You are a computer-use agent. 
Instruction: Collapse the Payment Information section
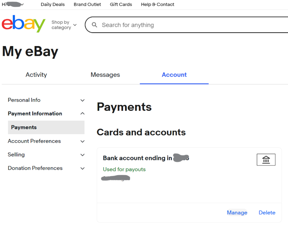click(82, 114)
